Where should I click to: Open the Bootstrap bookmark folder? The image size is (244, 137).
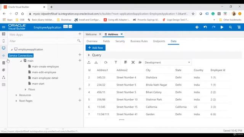click(64, 20)
